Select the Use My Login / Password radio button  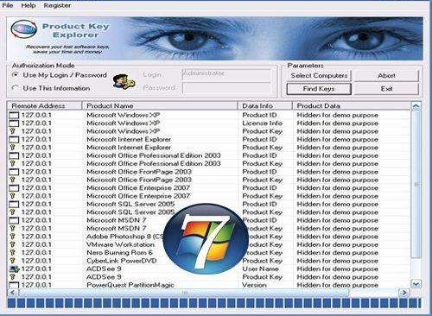coord(16,75)
